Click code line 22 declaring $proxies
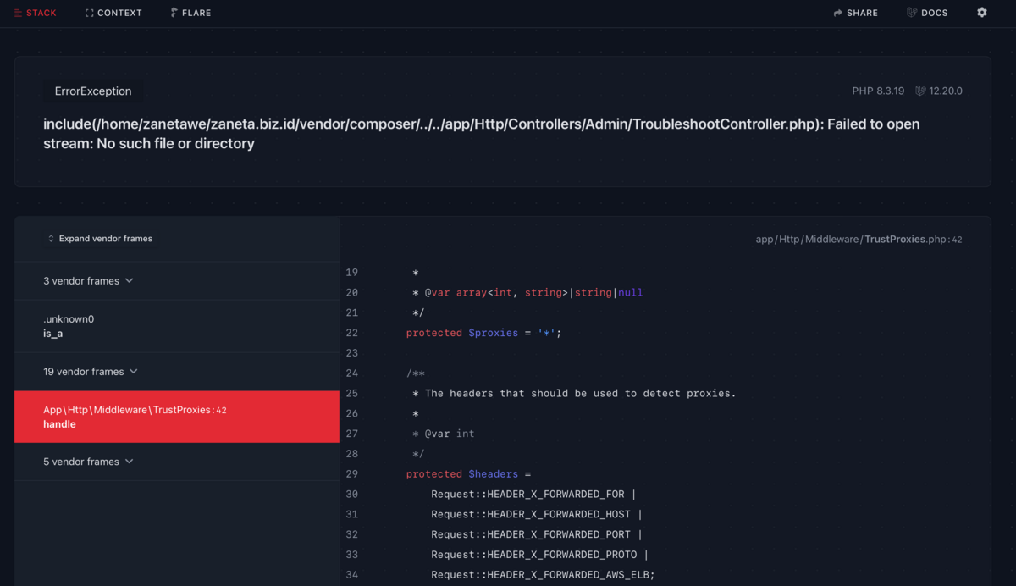This screenshot has width=1016, height=586. (483, 333)
